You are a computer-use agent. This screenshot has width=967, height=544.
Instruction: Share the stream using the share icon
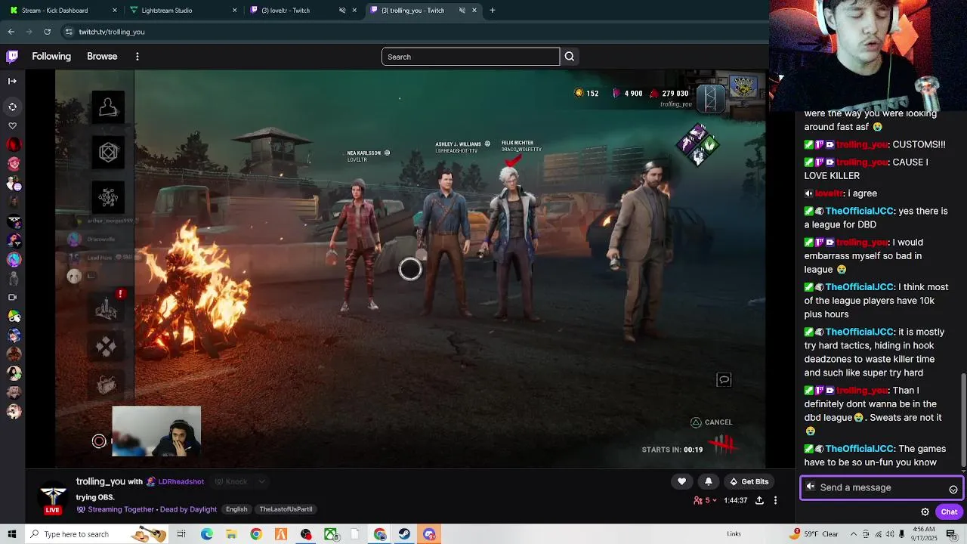pos(759,500)
